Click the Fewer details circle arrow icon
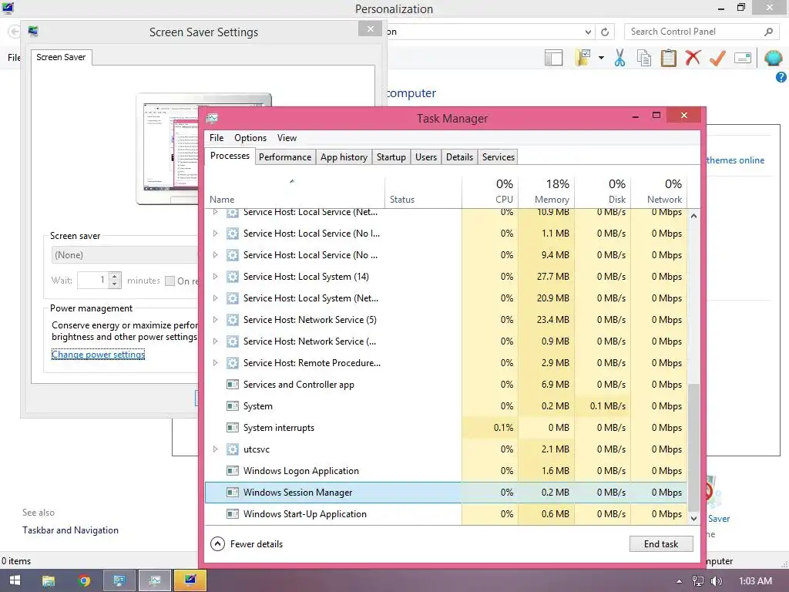Viewport: 789px width, 592px height. (x=217, y=544)
